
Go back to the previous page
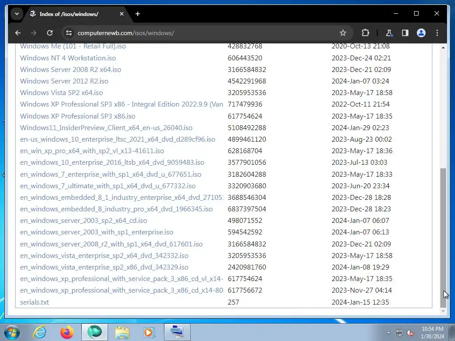18,33
